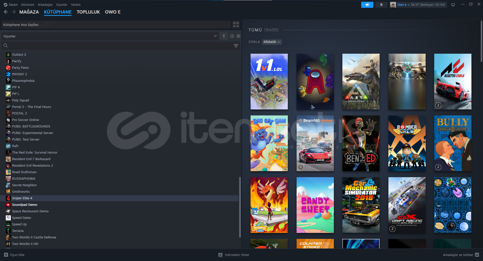Screen dimensions: 483x261
Task: Click the game list scrollbar
Action: tap(240, 207)
